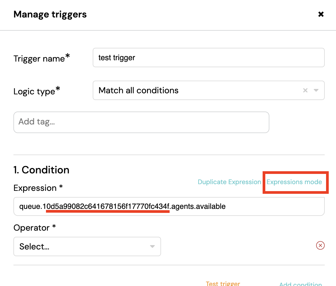Image resolution: width=336 pixels, height=286 pixels.
Task: Click the Expression queue input field
Action: pos(169,206)
